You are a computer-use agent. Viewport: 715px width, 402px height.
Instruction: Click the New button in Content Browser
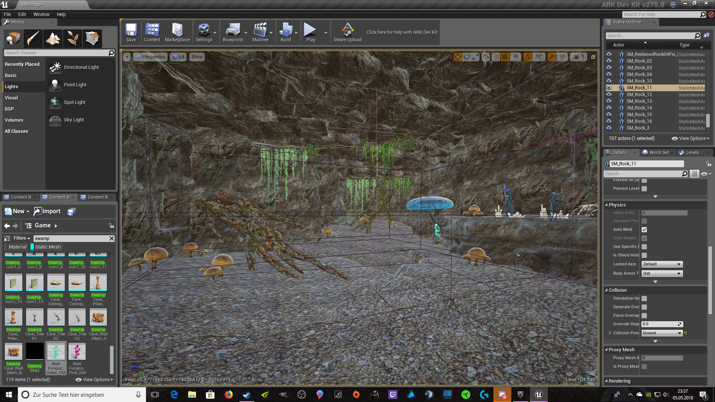pyautogui.click(x=17, y=211)
